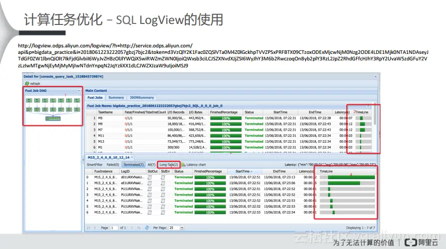Go to last page in pager
Image resolution: width=446 pixels, height=249 pixels.
point(139,228)
